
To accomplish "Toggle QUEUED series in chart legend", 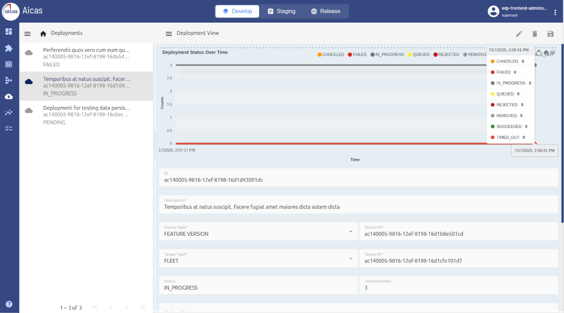I will 418,55.
